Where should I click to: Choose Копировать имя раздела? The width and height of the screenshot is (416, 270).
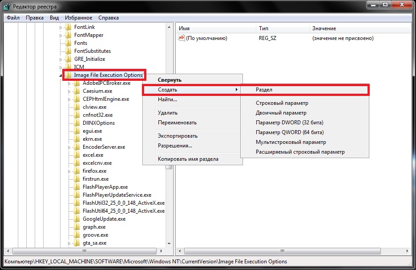coord(188,159)
